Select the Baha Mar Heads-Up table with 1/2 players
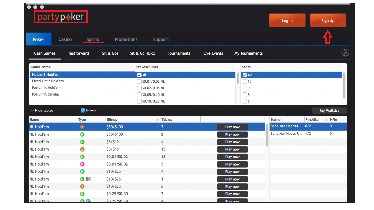The image size is (374, 210). click(x=308, y=134)
